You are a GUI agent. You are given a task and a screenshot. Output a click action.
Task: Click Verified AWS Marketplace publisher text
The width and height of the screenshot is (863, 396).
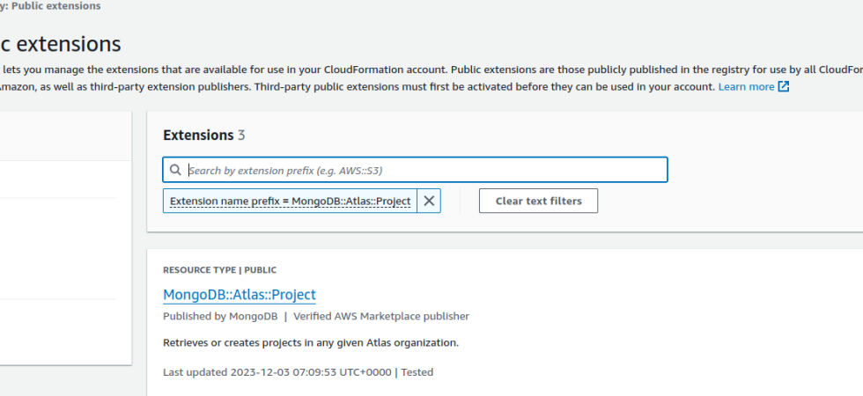point(380,316)
